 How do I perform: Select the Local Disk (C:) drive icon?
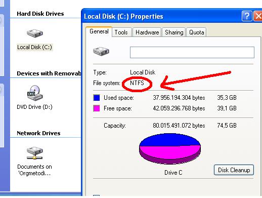pyautogui.click(x=35, y=33)
